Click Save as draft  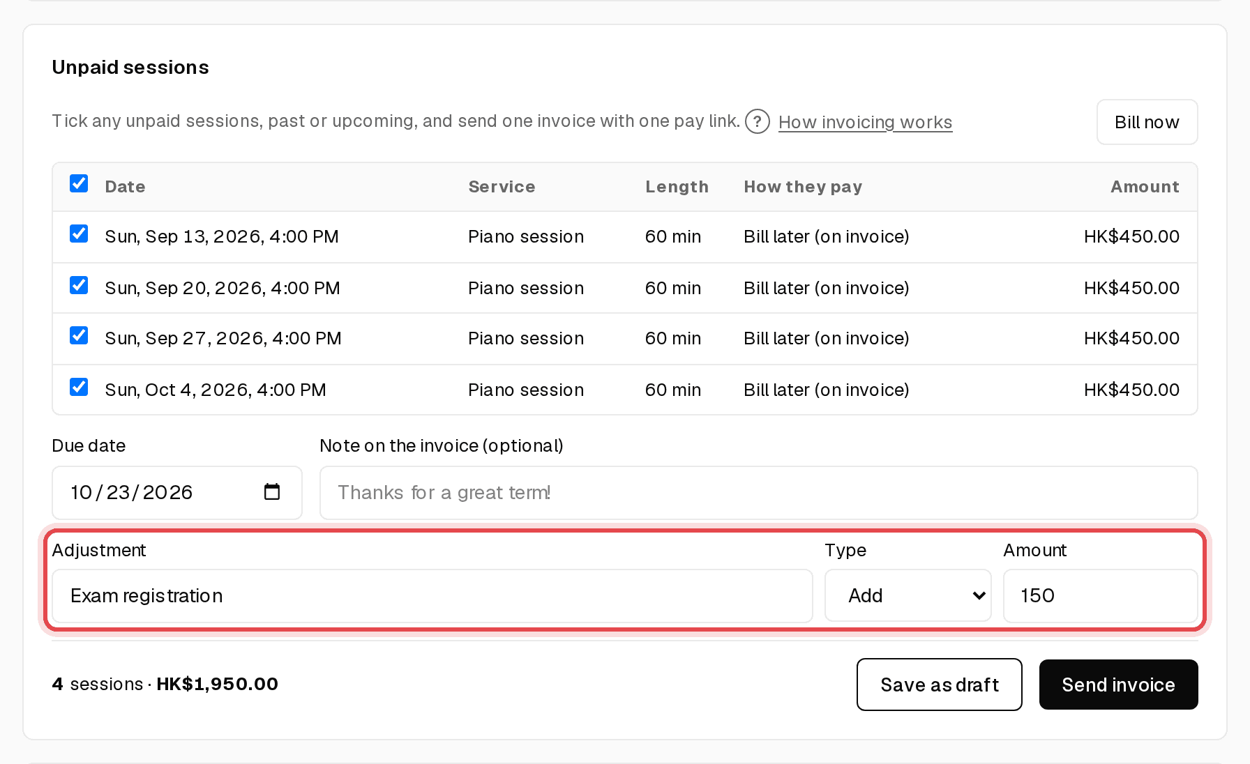939,685
